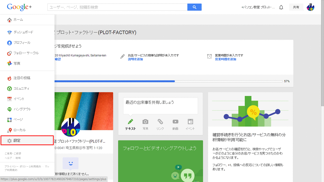Click the プロット・ファクトリー(PLOT-FACTORY) page title

(x=96, y=32)
